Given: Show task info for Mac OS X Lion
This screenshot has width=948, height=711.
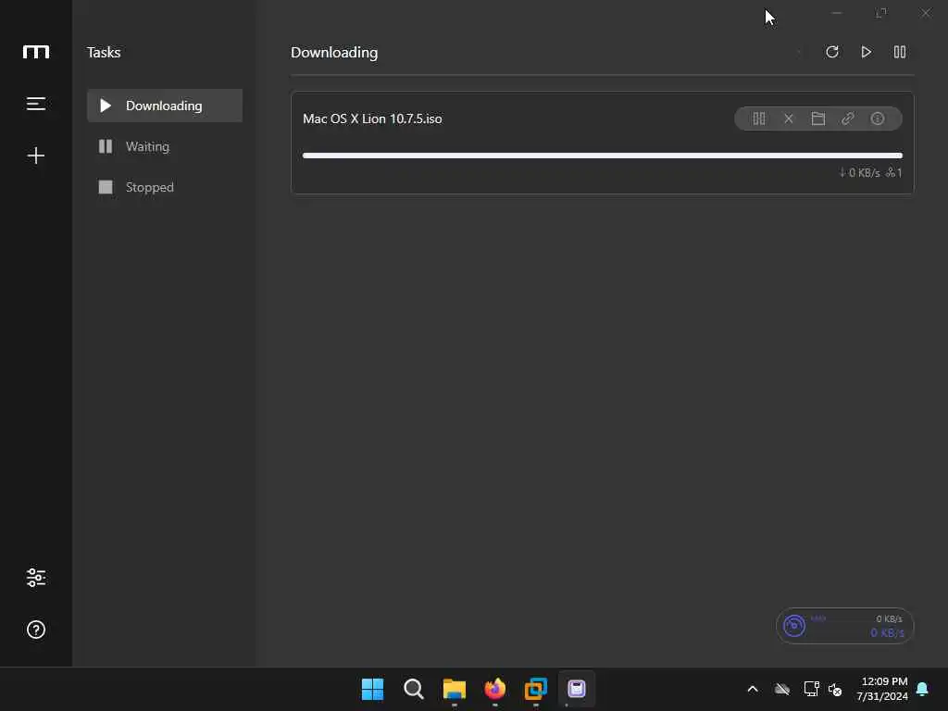Looking at the screenshot, I should tap(878, 118).
